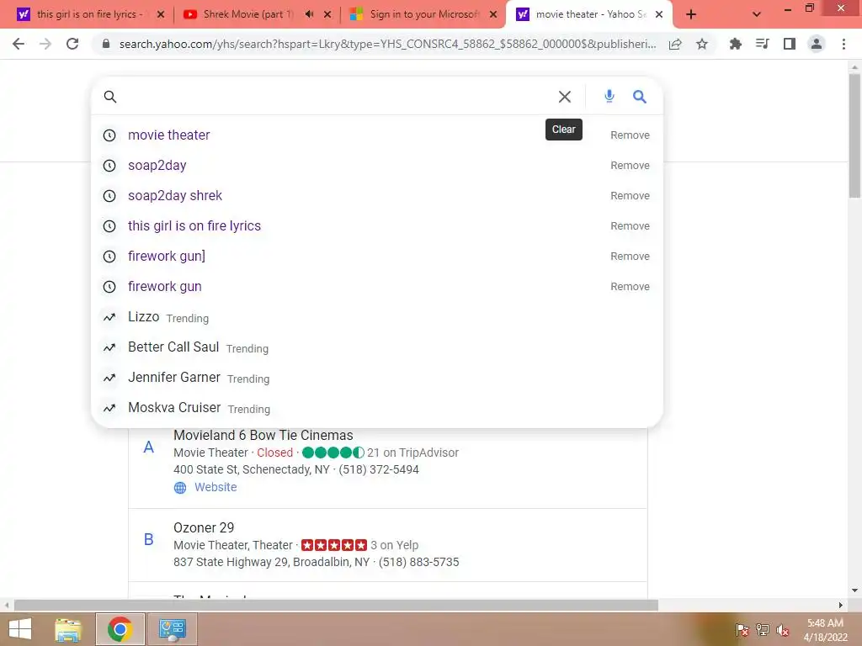Viewport: 862px width, 646px height.
Task: Click the muted volume tray icon
Action: pos(783,629)
